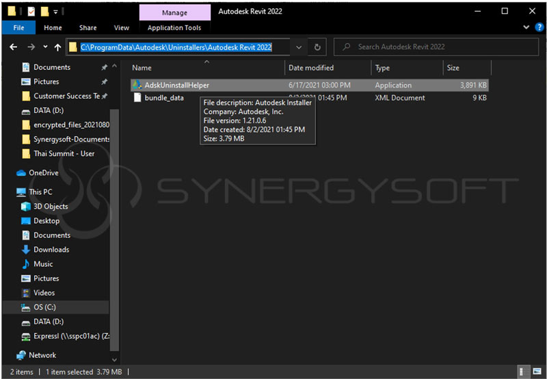Open the View ribbon tab
This screenshot has height=379, width=547.
(x=122, y=27)
